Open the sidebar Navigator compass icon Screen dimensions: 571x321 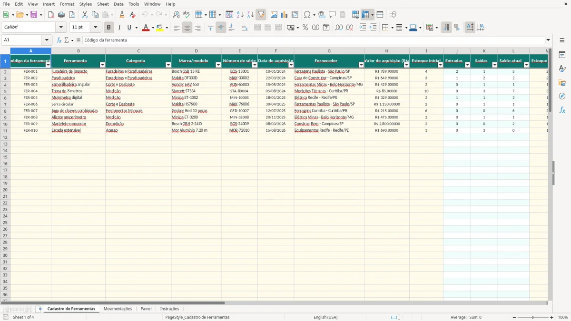click(562, 96)
